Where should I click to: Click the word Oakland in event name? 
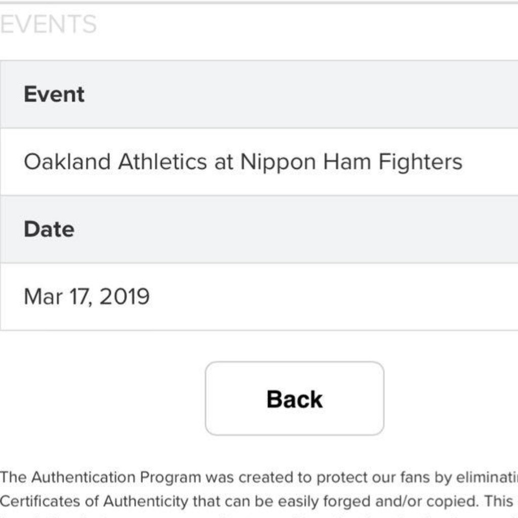point(67,162)
